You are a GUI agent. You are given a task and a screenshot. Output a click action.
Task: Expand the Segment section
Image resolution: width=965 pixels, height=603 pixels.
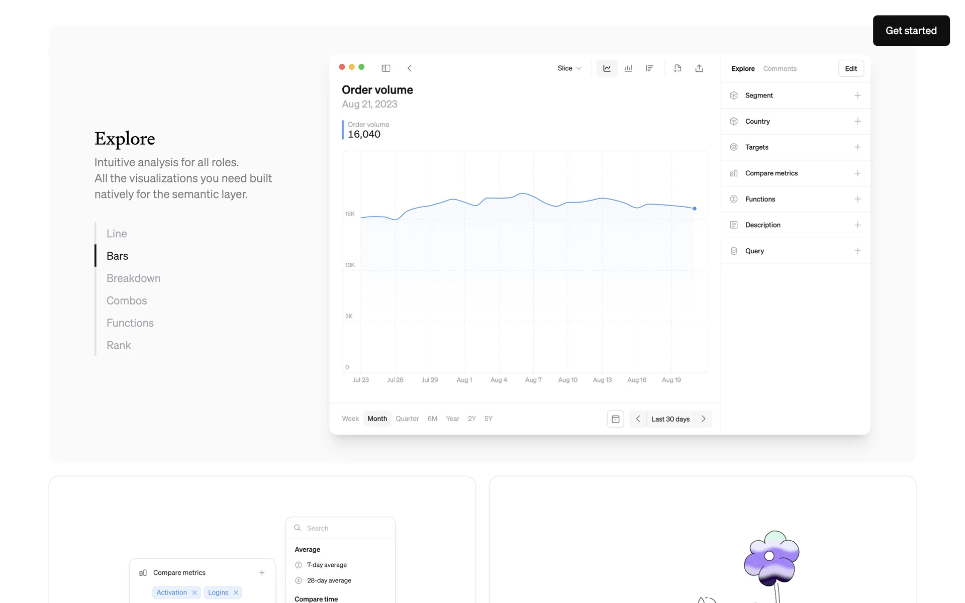[857, 95]
